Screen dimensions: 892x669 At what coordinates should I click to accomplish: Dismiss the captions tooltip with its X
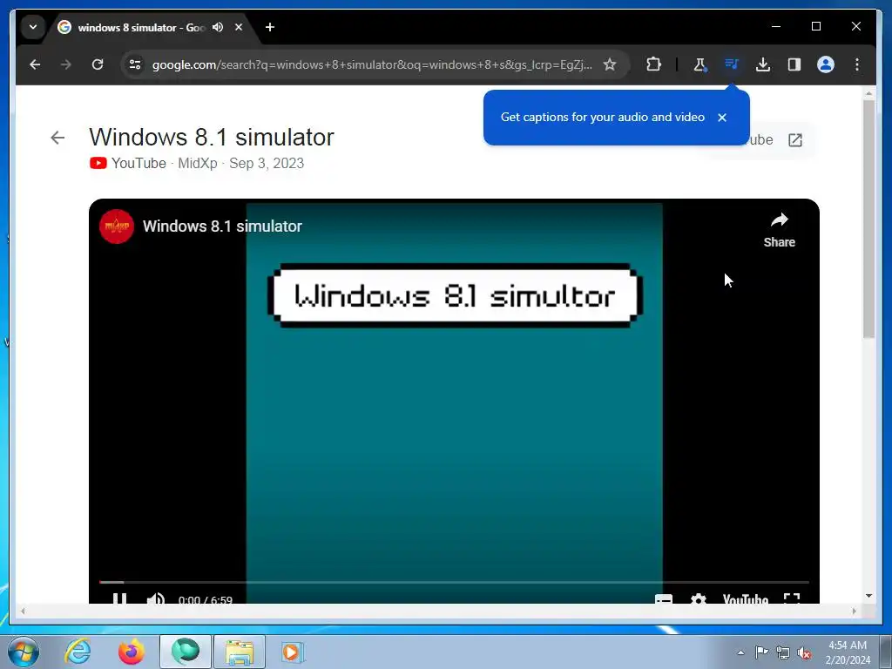pyautogui.click(x=722, y=118)
